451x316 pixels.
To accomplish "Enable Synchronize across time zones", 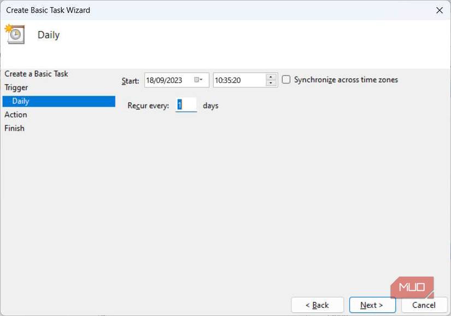I will pos(285,79).
